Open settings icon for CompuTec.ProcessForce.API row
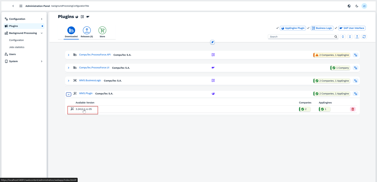The height and width of the screenshot is (182, 377). (x=355, y=55)
